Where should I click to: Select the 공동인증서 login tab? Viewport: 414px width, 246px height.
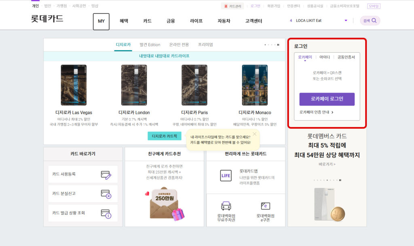pyautogui.click(x=346, y=57)
